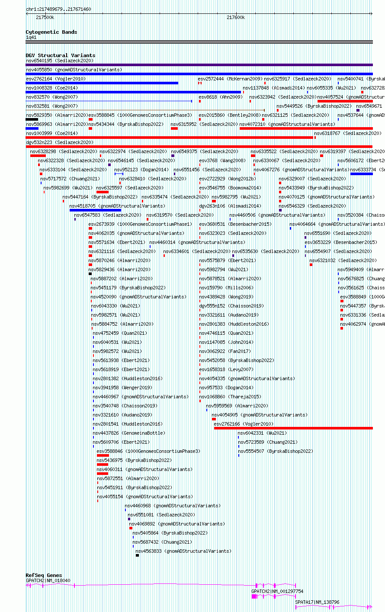Select dgv532n223 (Sedlazeck2020) variant label
385x612 pixels.
coord(60,142)
